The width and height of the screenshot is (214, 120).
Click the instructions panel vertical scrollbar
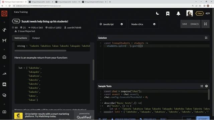click(93, 70)
